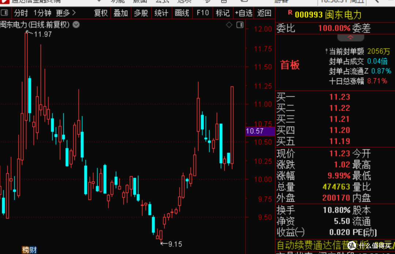The width and height of the screenshot is (395, 254).
Task: Expand the 更多 period options
Action: 65,13
